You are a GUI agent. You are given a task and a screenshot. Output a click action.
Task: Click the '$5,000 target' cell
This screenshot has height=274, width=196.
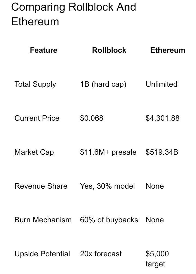[x=157, y=259]
